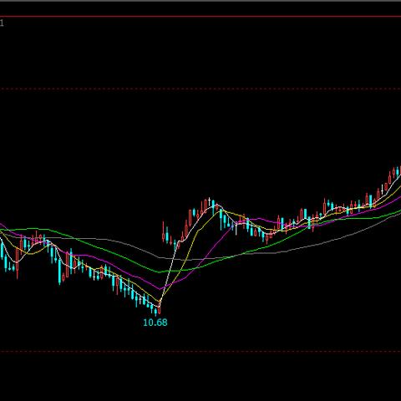Click the white cross candlestick in the right-side rally

point(383,190)
